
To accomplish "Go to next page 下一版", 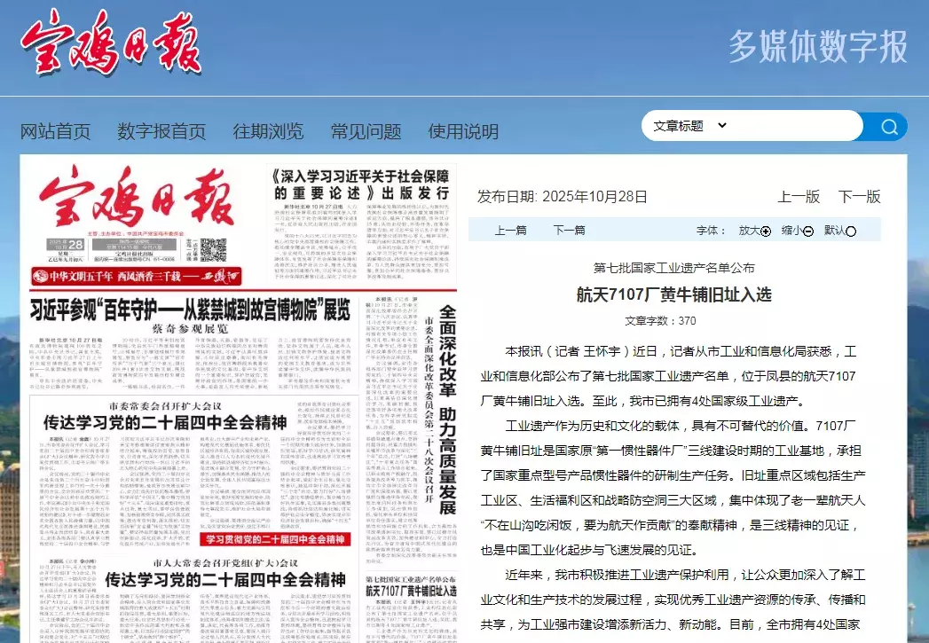I will [859, 196].
